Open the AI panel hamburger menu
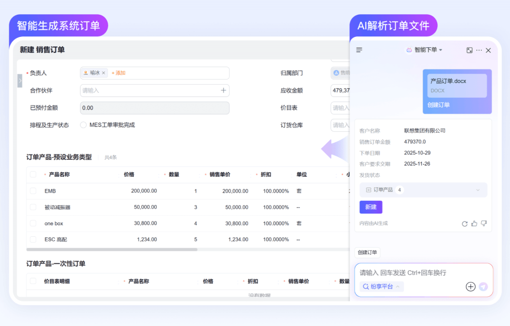Image resolution: width=510 pixels, height=326 pixels. (x=359, y=50)
